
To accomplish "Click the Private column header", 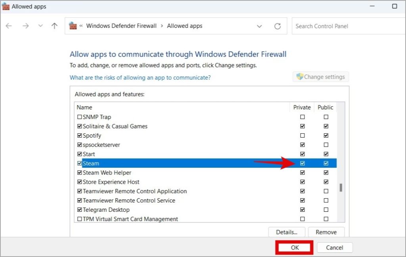I will click(302, 107).
